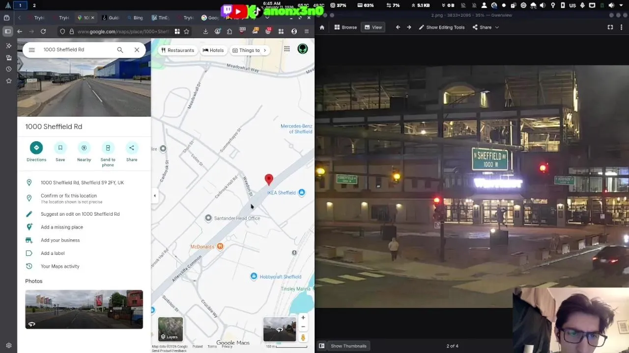
Task: Switch to the Guide browser tab
Action: tap(110, 18)
